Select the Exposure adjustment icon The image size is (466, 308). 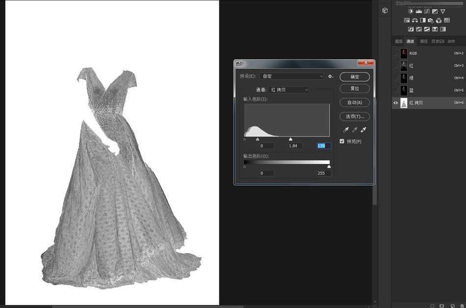pyautogui.click(x=435, y=11)
